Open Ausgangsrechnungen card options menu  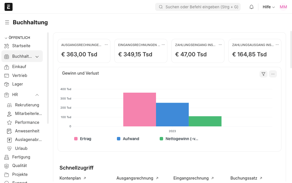(106, 45)
